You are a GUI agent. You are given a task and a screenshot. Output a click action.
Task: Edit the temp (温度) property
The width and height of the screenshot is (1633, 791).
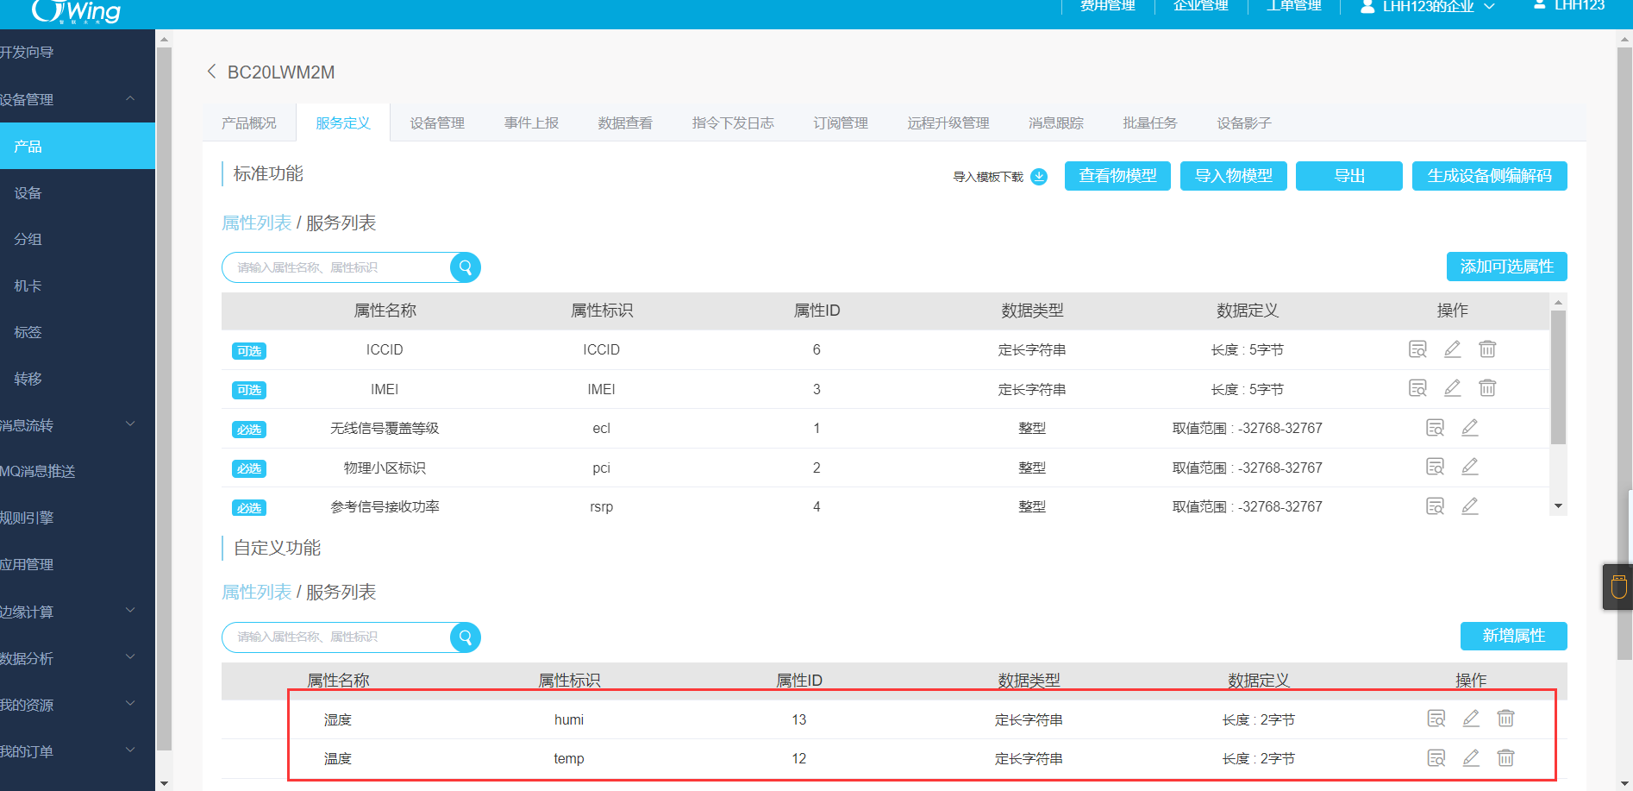coord(1471,758)
